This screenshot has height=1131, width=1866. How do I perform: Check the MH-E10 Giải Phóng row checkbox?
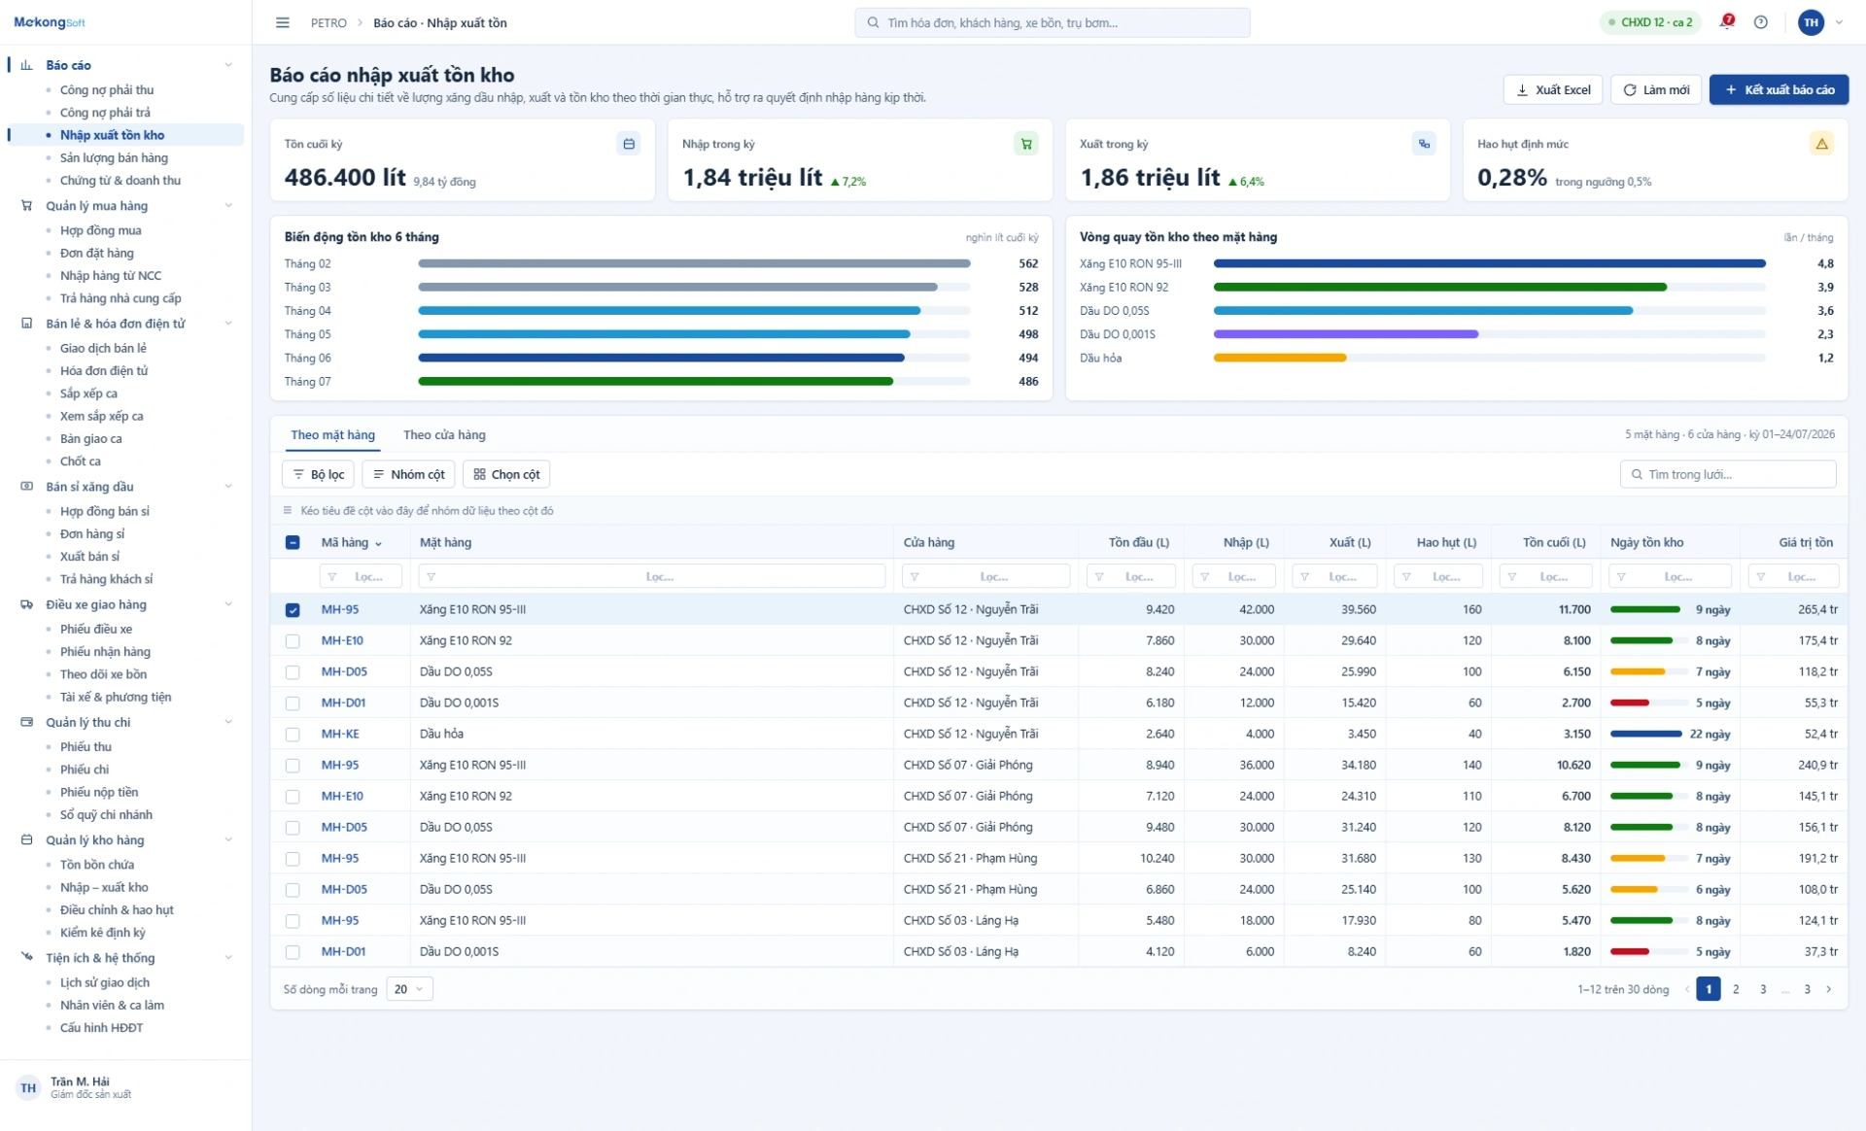coord(293,797)
